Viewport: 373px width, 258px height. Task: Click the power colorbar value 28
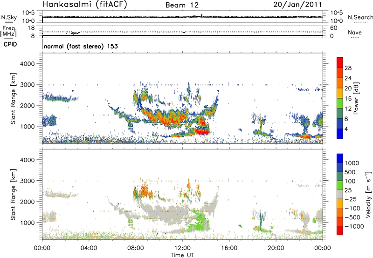tap(348, 68)
